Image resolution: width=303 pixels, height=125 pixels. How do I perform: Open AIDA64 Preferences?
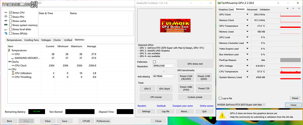click(x=103, y=121)
